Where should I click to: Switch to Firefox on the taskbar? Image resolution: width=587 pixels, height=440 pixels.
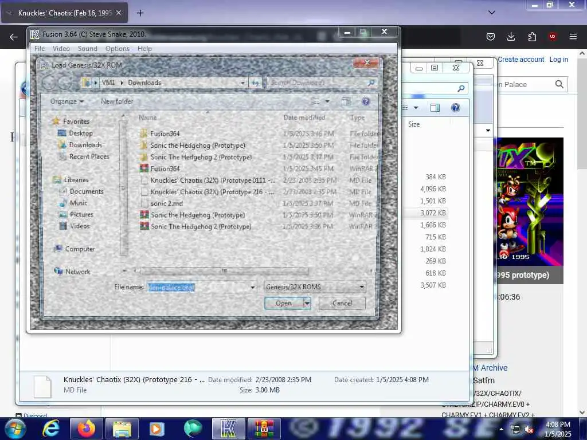coord(86,429)
